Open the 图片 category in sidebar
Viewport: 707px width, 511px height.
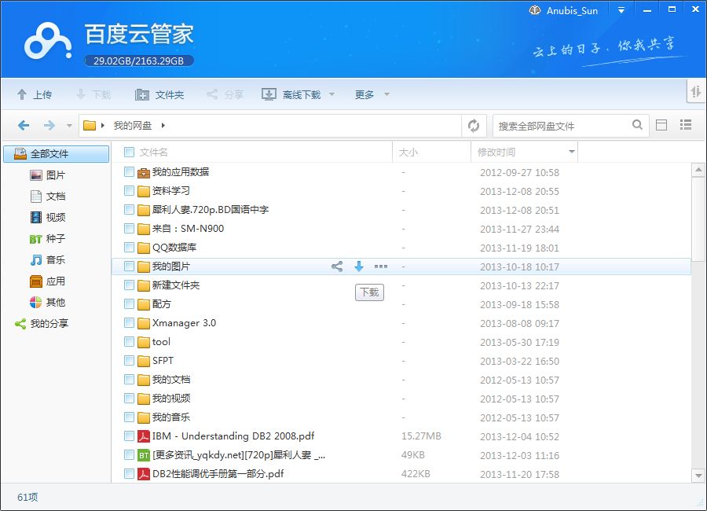click(47, 175)
